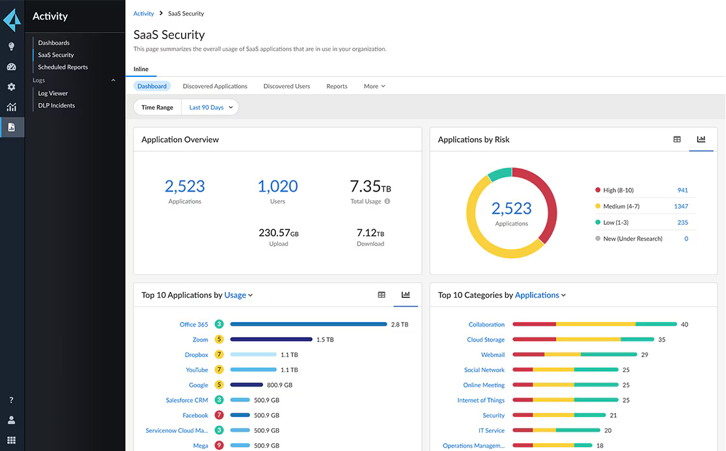Image resolution: width=726 pixels, height=451 pixels.
Task: Open Log Viewer in the sidebar
Action: [53, 93]
